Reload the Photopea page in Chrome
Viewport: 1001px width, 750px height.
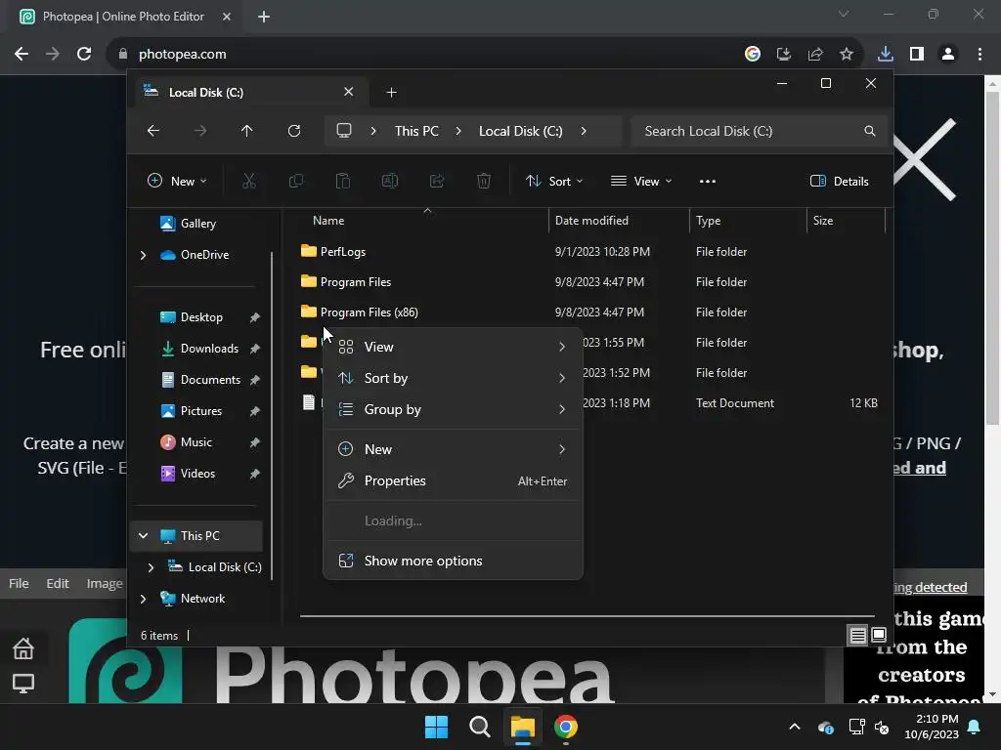click(x=84, y=54)
